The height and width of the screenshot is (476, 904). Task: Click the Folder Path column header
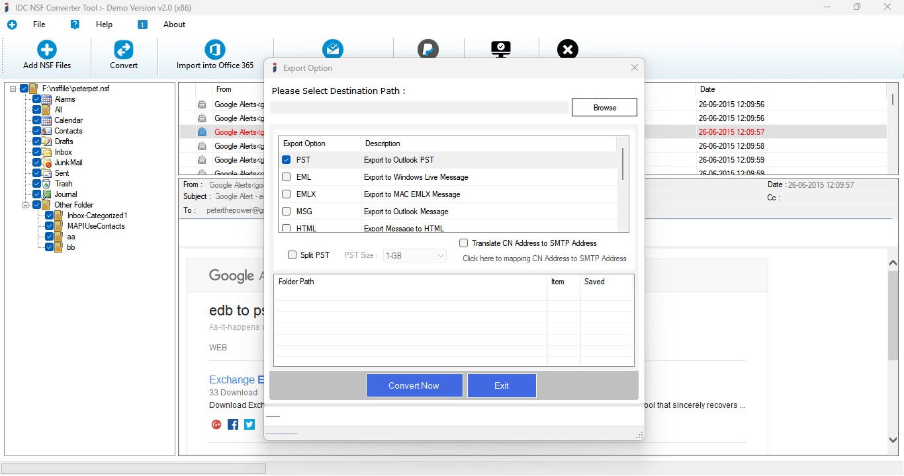[410, 282]
